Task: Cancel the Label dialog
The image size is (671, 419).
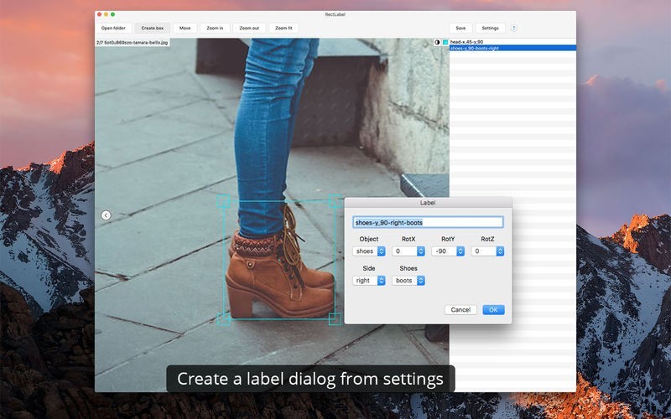Action: tap(460, 310)
